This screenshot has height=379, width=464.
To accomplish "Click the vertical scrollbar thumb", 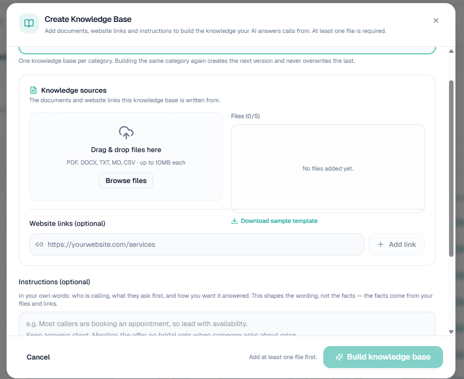I will click(451, 169).
